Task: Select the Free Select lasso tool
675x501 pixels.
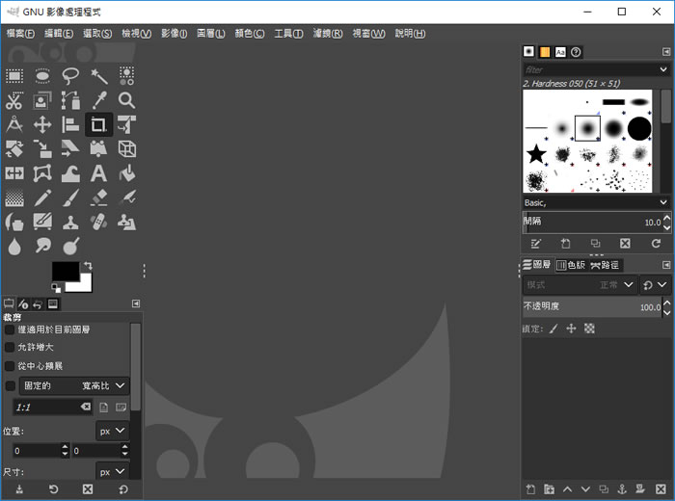Action: [70, 75]
